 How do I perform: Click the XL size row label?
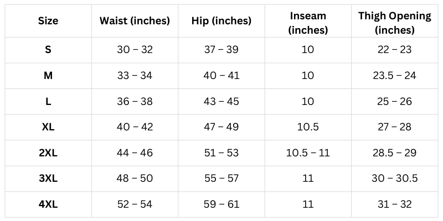pyautogui.click(x=48, y=127)
